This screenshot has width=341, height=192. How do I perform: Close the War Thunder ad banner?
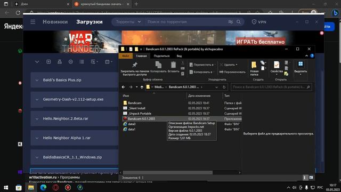pos(322,33)
